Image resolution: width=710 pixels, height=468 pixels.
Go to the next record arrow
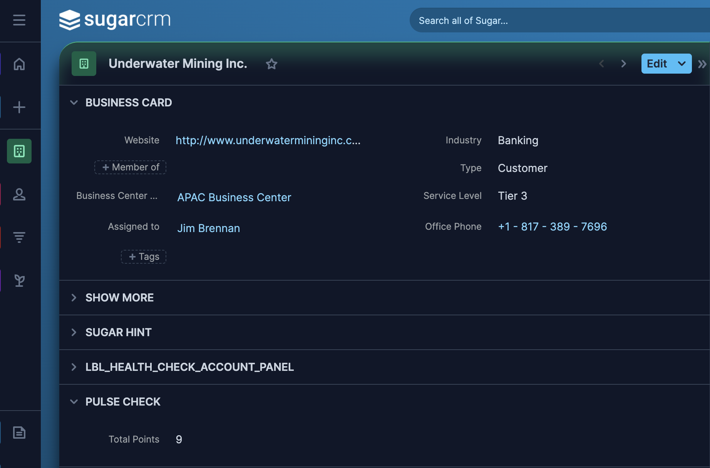pos(623,64)
